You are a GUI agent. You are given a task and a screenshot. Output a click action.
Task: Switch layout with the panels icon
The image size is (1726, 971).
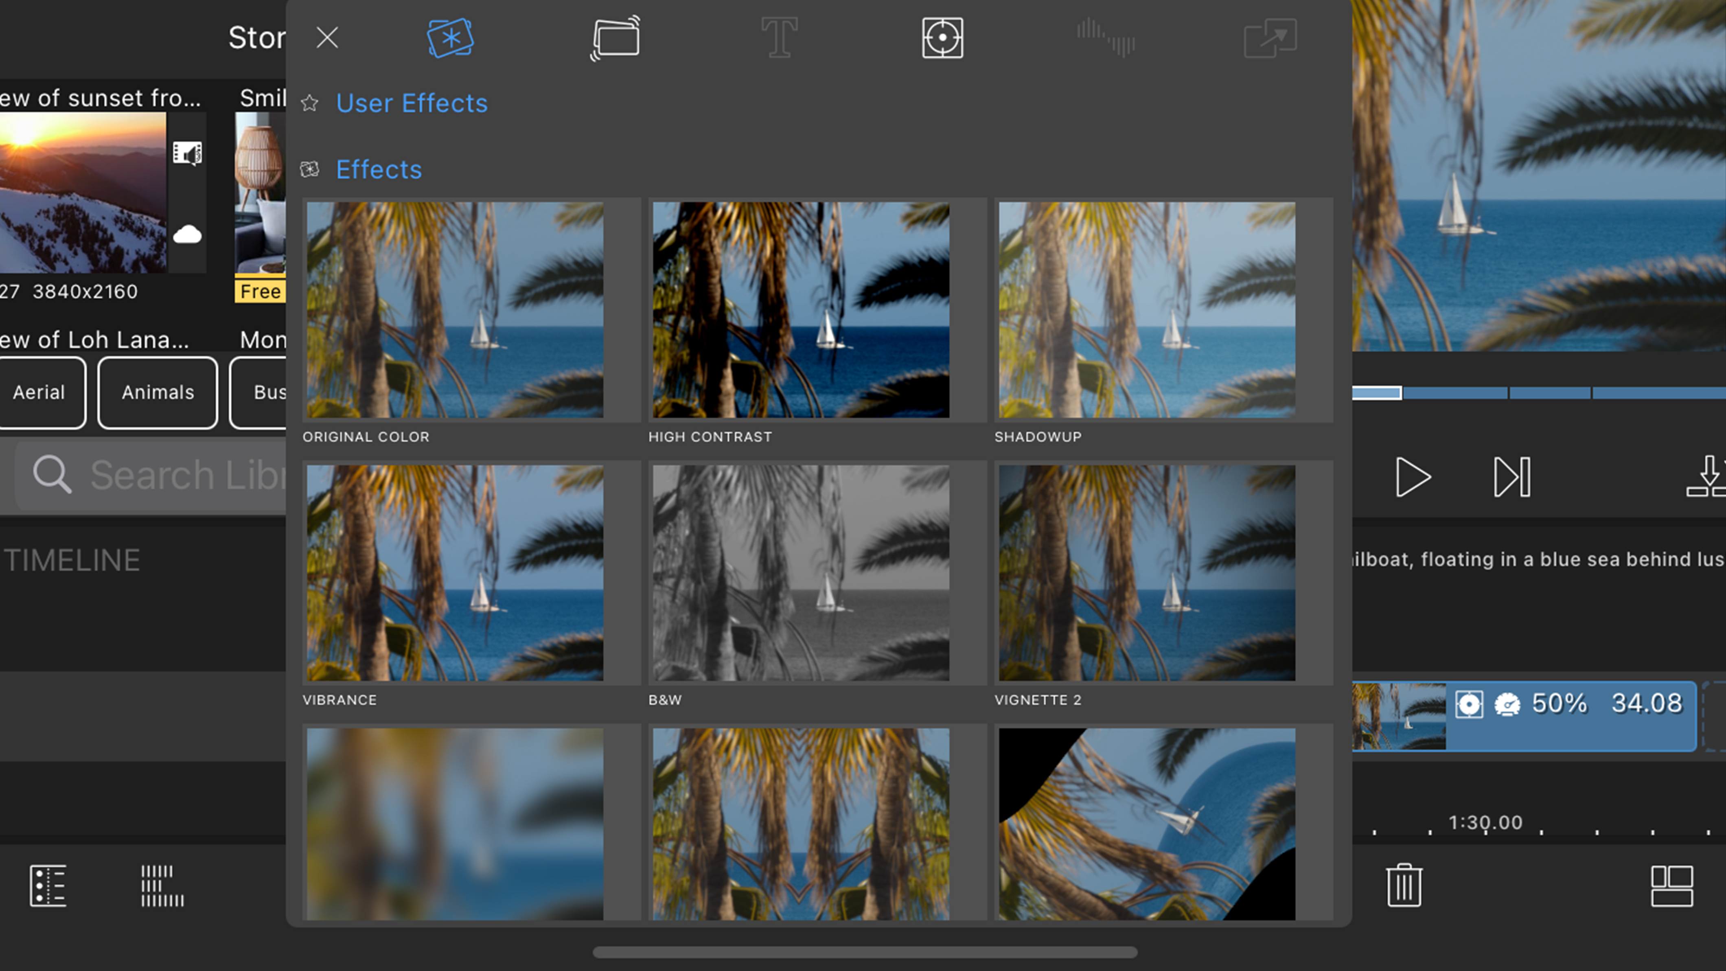point(1672,886)
